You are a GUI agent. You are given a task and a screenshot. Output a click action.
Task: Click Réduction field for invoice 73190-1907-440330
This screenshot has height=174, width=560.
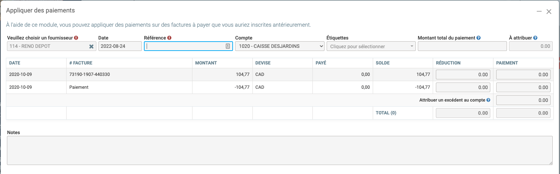pos(463,75)
